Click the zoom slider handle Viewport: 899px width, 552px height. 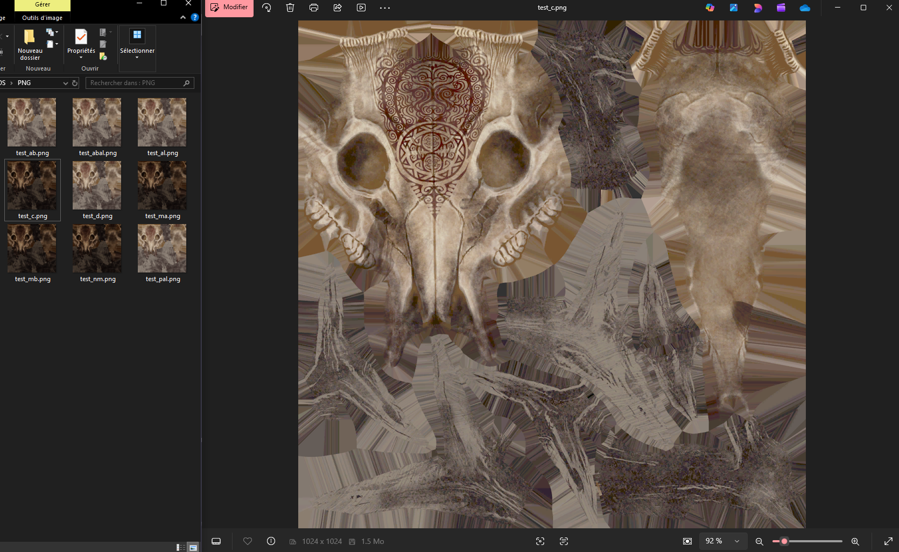click(x=784, y=541)
